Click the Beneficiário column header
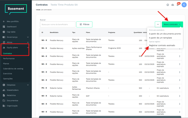The image size is (188, 118). [x=54, y=33]
